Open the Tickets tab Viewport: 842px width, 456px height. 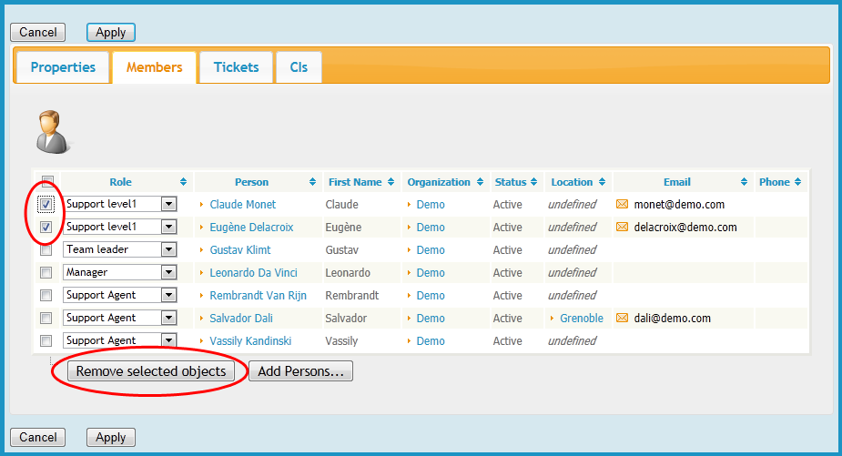tap(236, 67)
